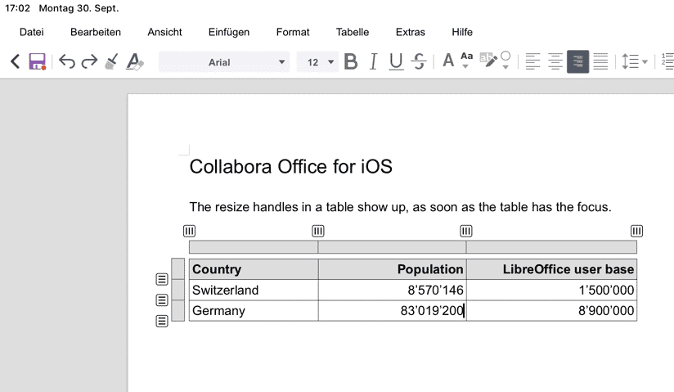The width and height of the screenshot is (674, 392).
Task: Open the Einfügen menu
Action: coord(229,32)
